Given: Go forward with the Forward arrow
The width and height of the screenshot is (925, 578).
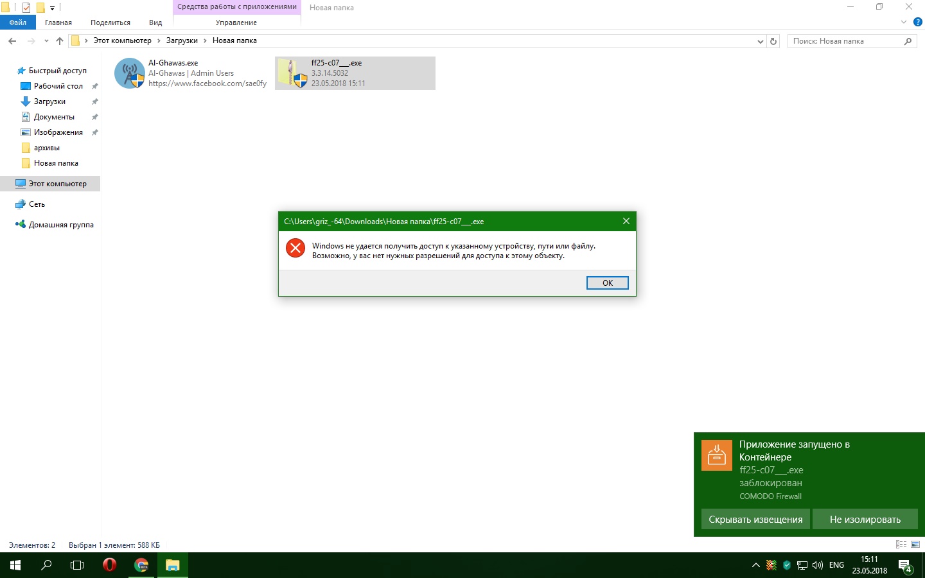Looking at the screenshot, I should (x=31, y=41).
